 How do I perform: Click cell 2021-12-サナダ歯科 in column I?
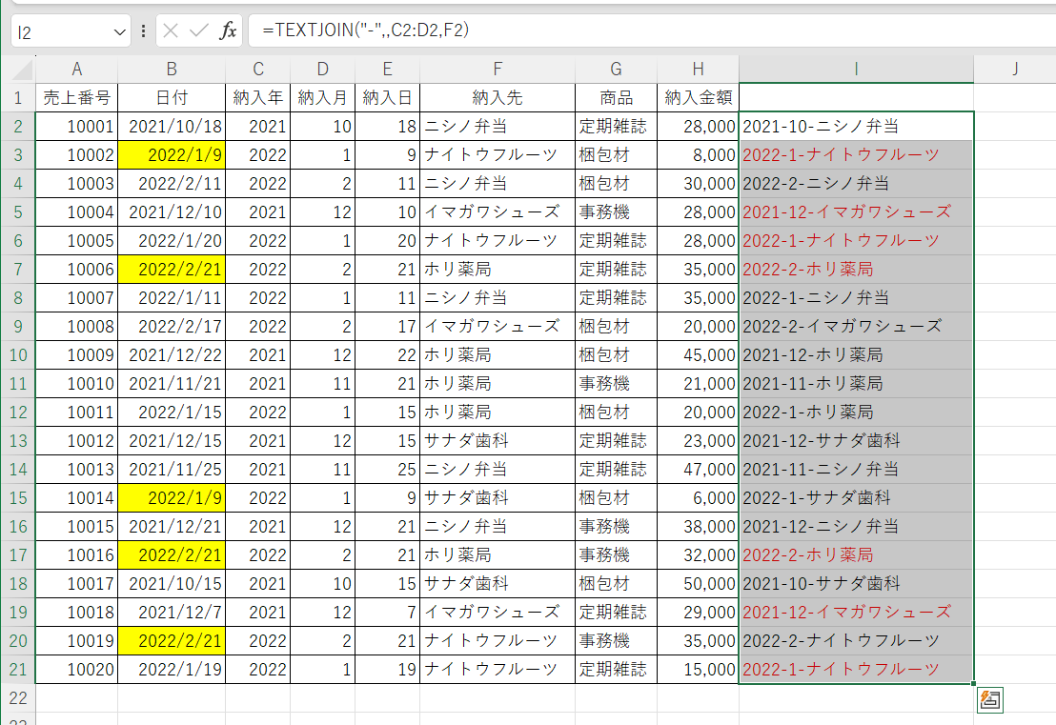(856, 441)
